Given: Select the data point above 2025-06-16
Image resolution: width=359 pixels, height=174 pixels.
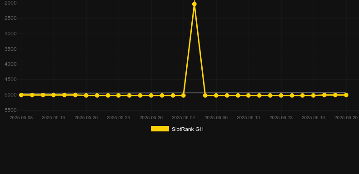Looking at the screenshot, I should 314,96.
